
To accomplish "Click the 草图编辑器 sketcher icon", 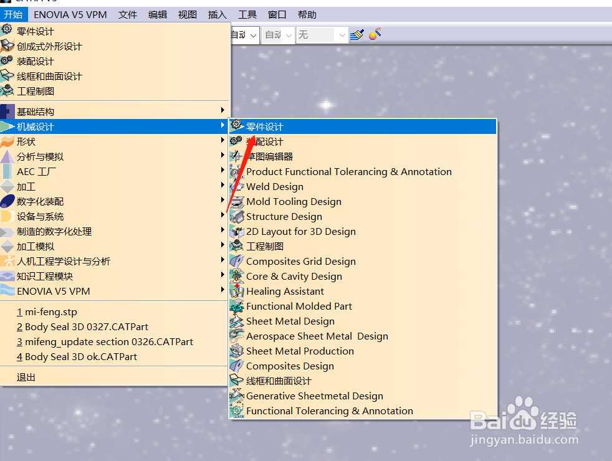I will click(x=237, y=156).
